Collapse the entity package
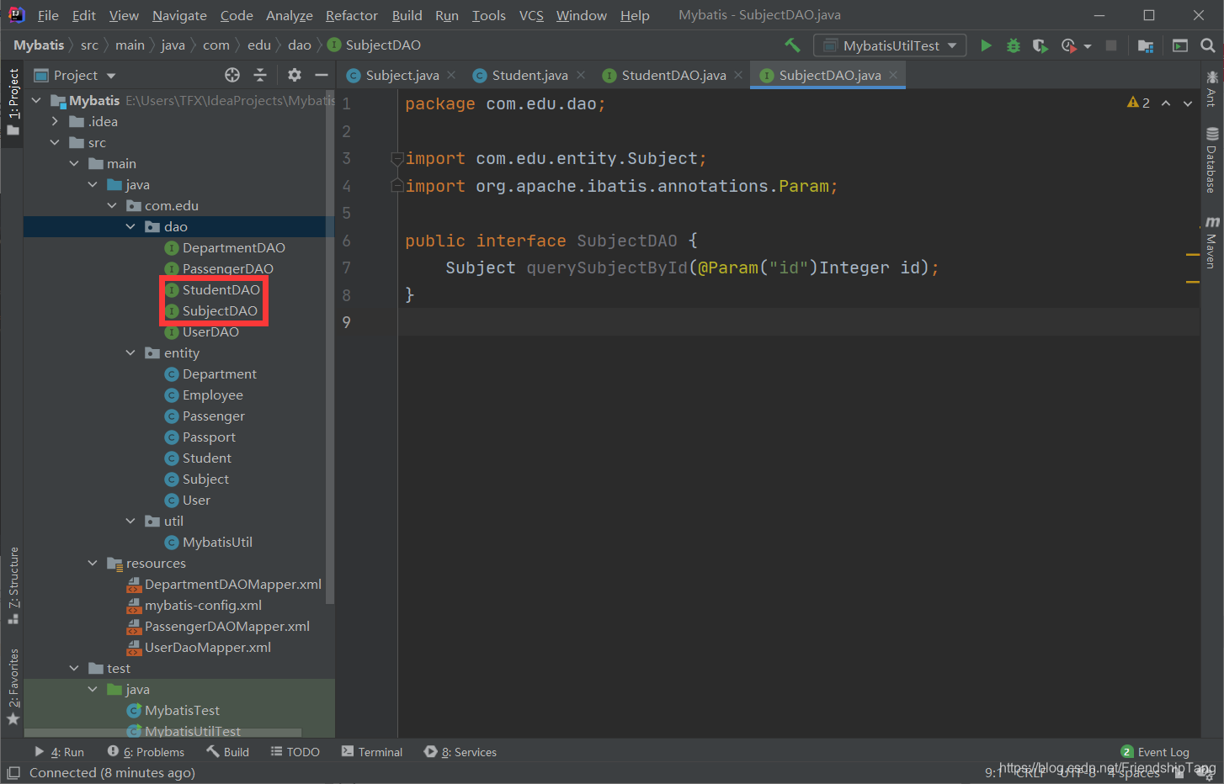Image resolution: width=1224 pixels, height=784 pixels. pyautogui.click(x=130, y=352)
